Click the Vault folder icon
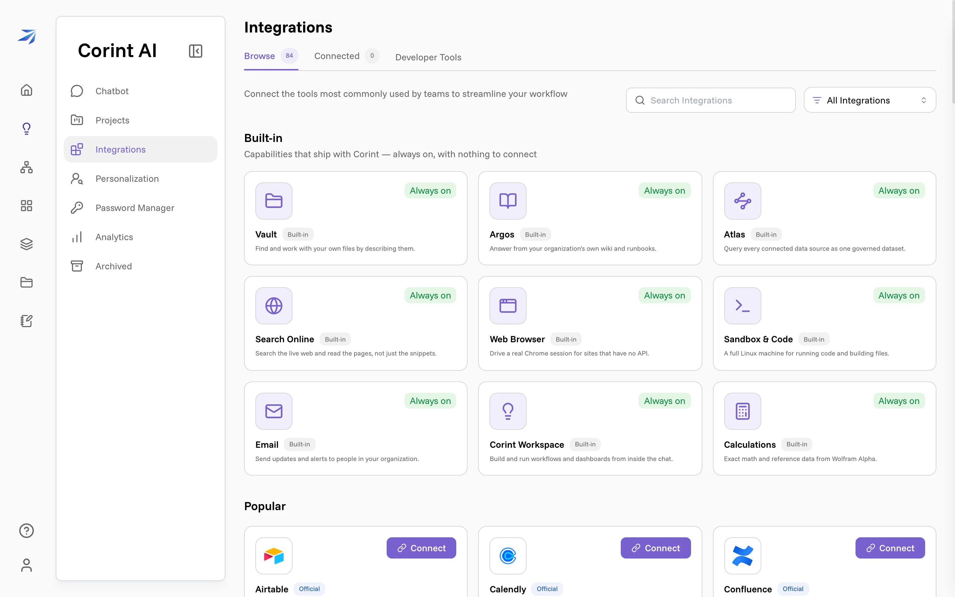The image size is (955, 597). coord(274,201)
